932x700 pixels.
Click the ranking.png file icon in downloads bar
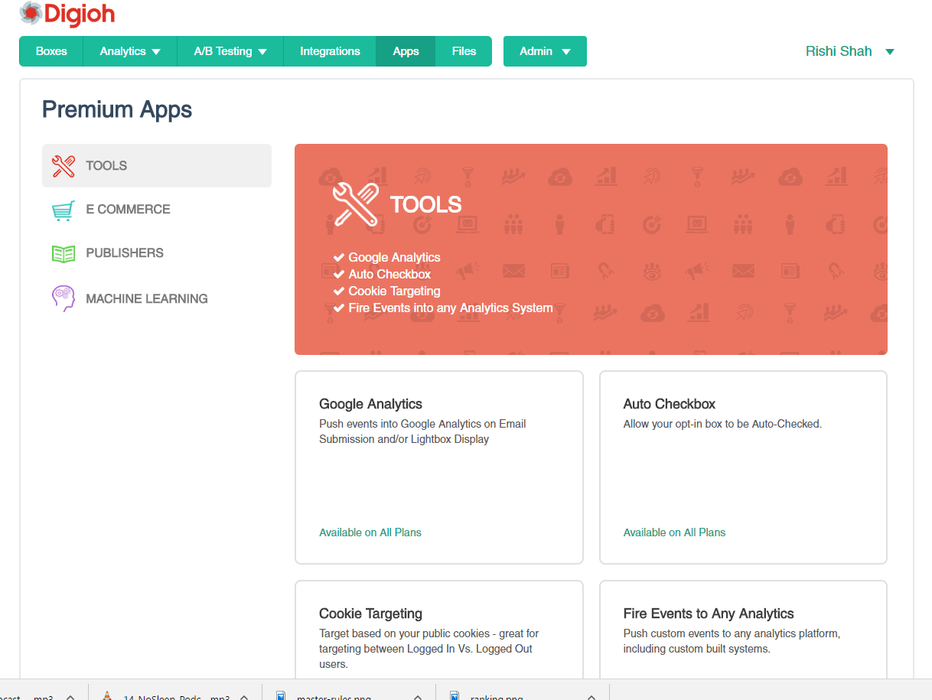[455, 696]
